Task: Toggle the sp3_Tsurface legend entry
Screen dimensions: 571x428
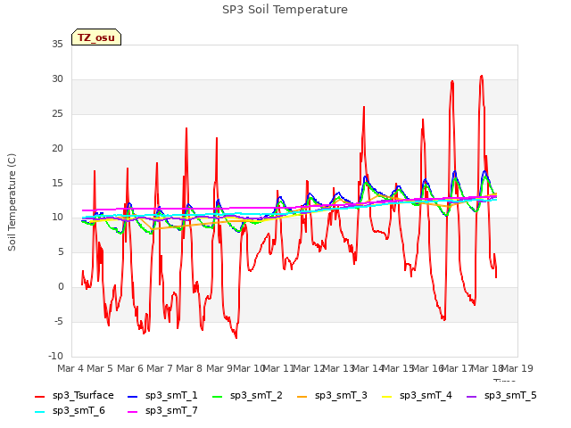Action: [x=74, y=396]
